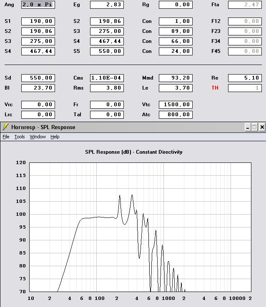Click the 120 dB axis label

[21, 162]
